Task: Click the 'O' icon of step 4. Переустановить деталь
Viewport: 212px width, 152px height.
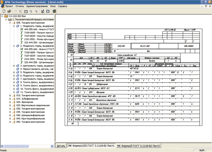Action: coord(18,69)
